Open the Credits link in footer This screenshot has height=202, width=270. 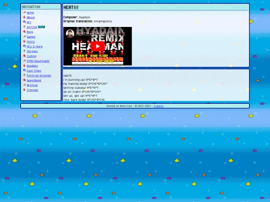(x=158, y=106)
